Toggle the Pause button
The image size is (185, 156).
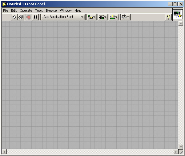click(x=35, y=17)
